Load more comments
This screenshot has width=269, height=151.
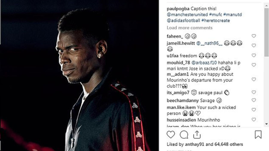point(190,28)
